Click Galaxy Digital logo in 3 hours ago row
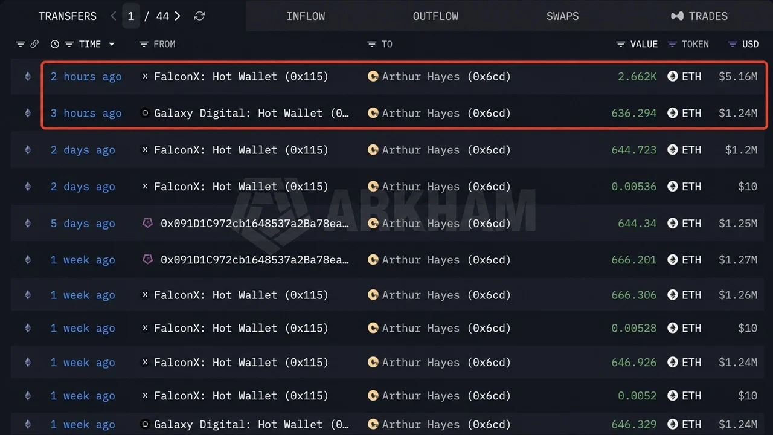This screenshot has height=435, width=773. 145,113
